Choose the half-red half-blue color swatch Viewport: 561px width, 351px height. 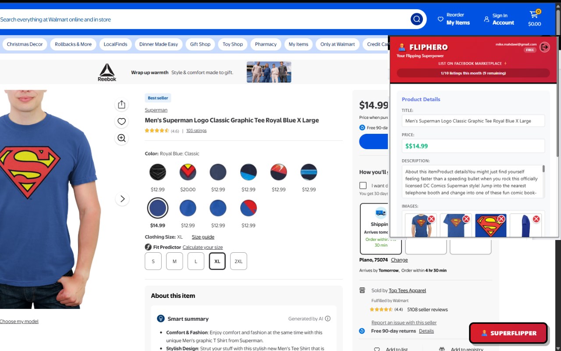coord(249,208)
